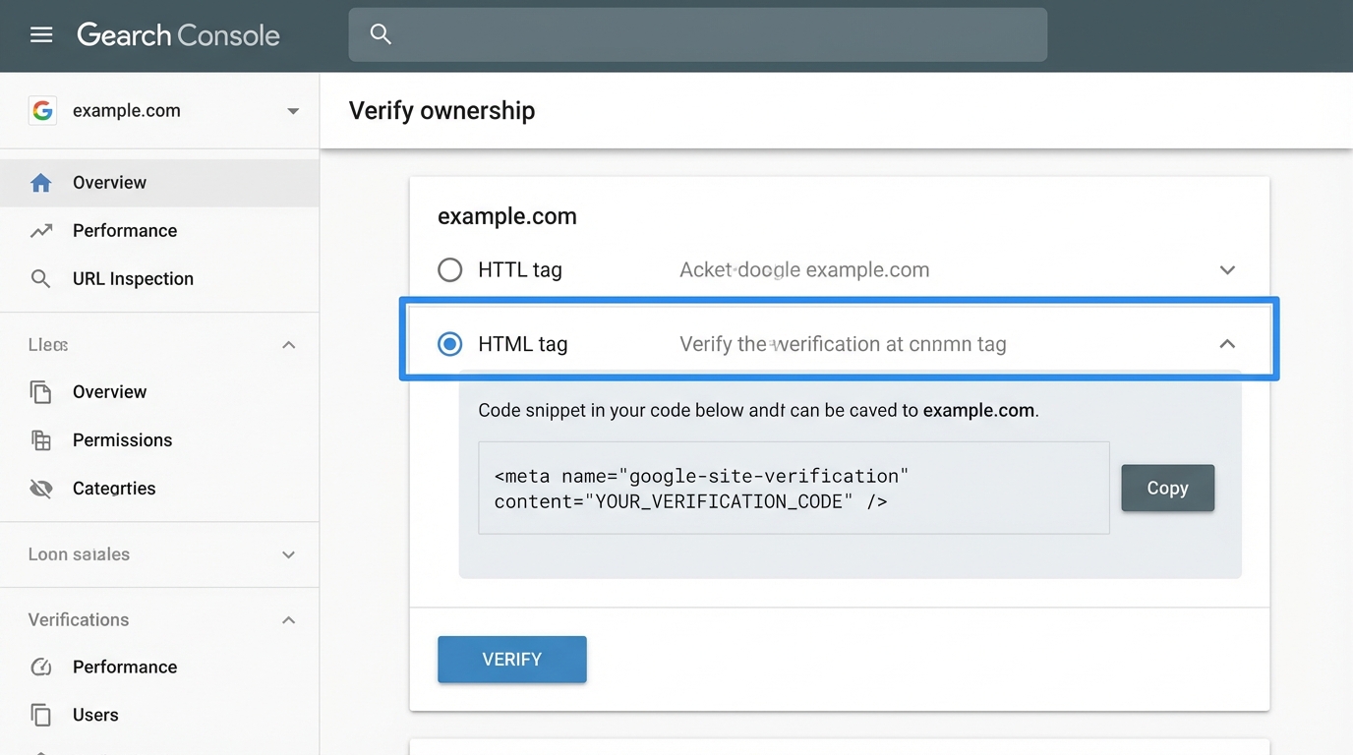Screen dimensions: 1353x755
Task: Open the hamburger navigation menu
Action: pyautogui.click(x=40, y=34)
